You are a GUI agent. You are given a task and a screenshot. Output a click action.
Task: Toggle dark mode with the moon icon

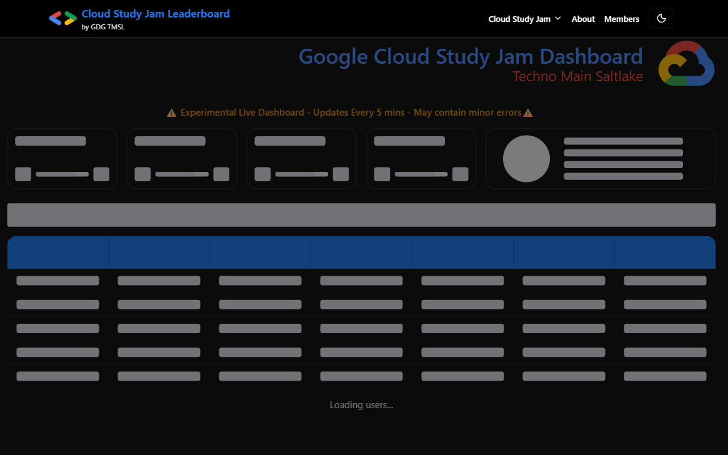pos(661,19)
